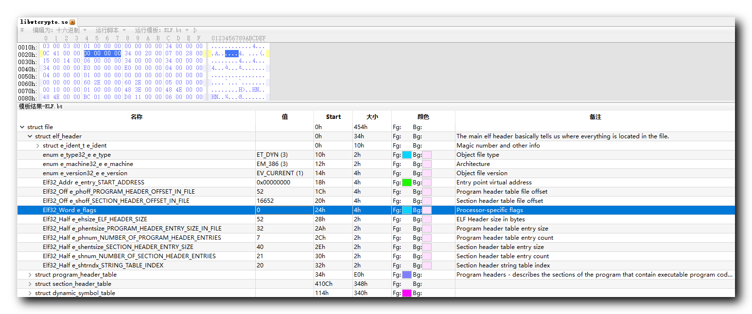Screen dimensions: 752x314
Task: Select the Elf32_Addr e_entry_START_ADDRESS row
Action: (x=376, y=182)
